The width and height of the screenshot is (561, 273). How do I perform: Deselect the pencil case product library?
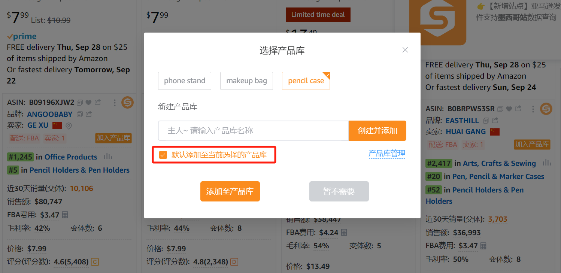(306, 81)
